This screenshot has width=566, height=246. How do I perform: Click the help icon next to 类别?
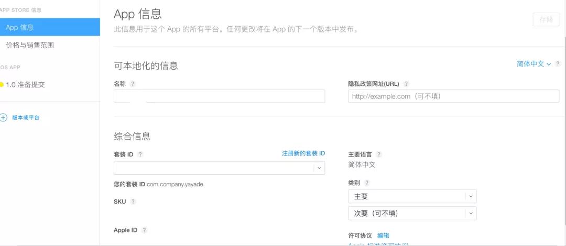(367, 183)
